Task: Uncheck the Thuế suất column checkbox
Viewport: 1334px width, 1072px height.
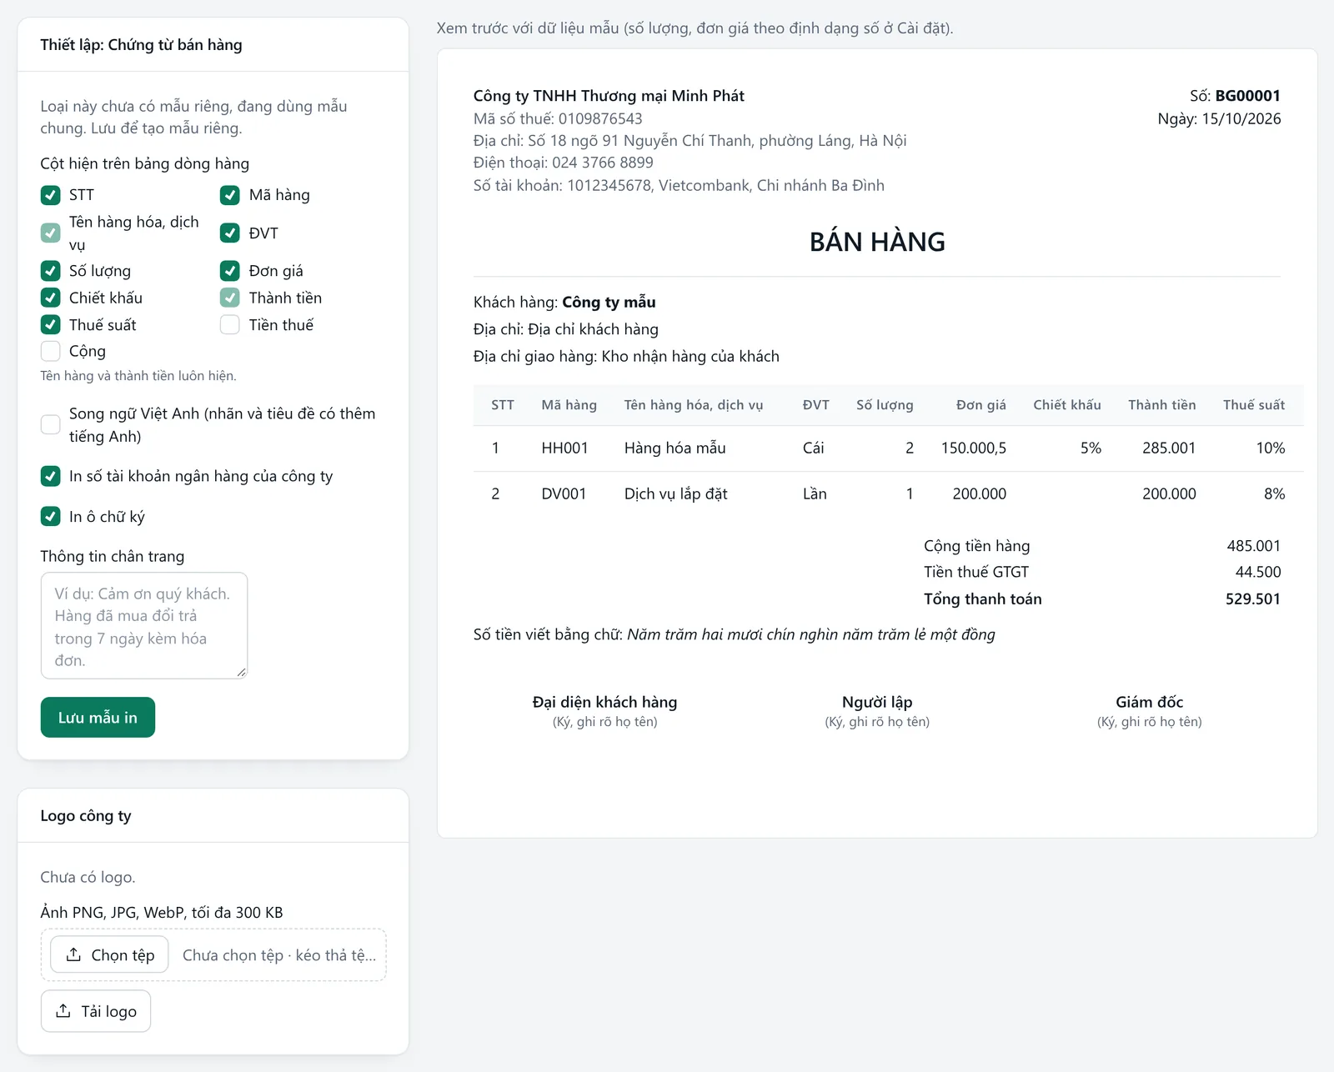Action: [x=51, y=324]
